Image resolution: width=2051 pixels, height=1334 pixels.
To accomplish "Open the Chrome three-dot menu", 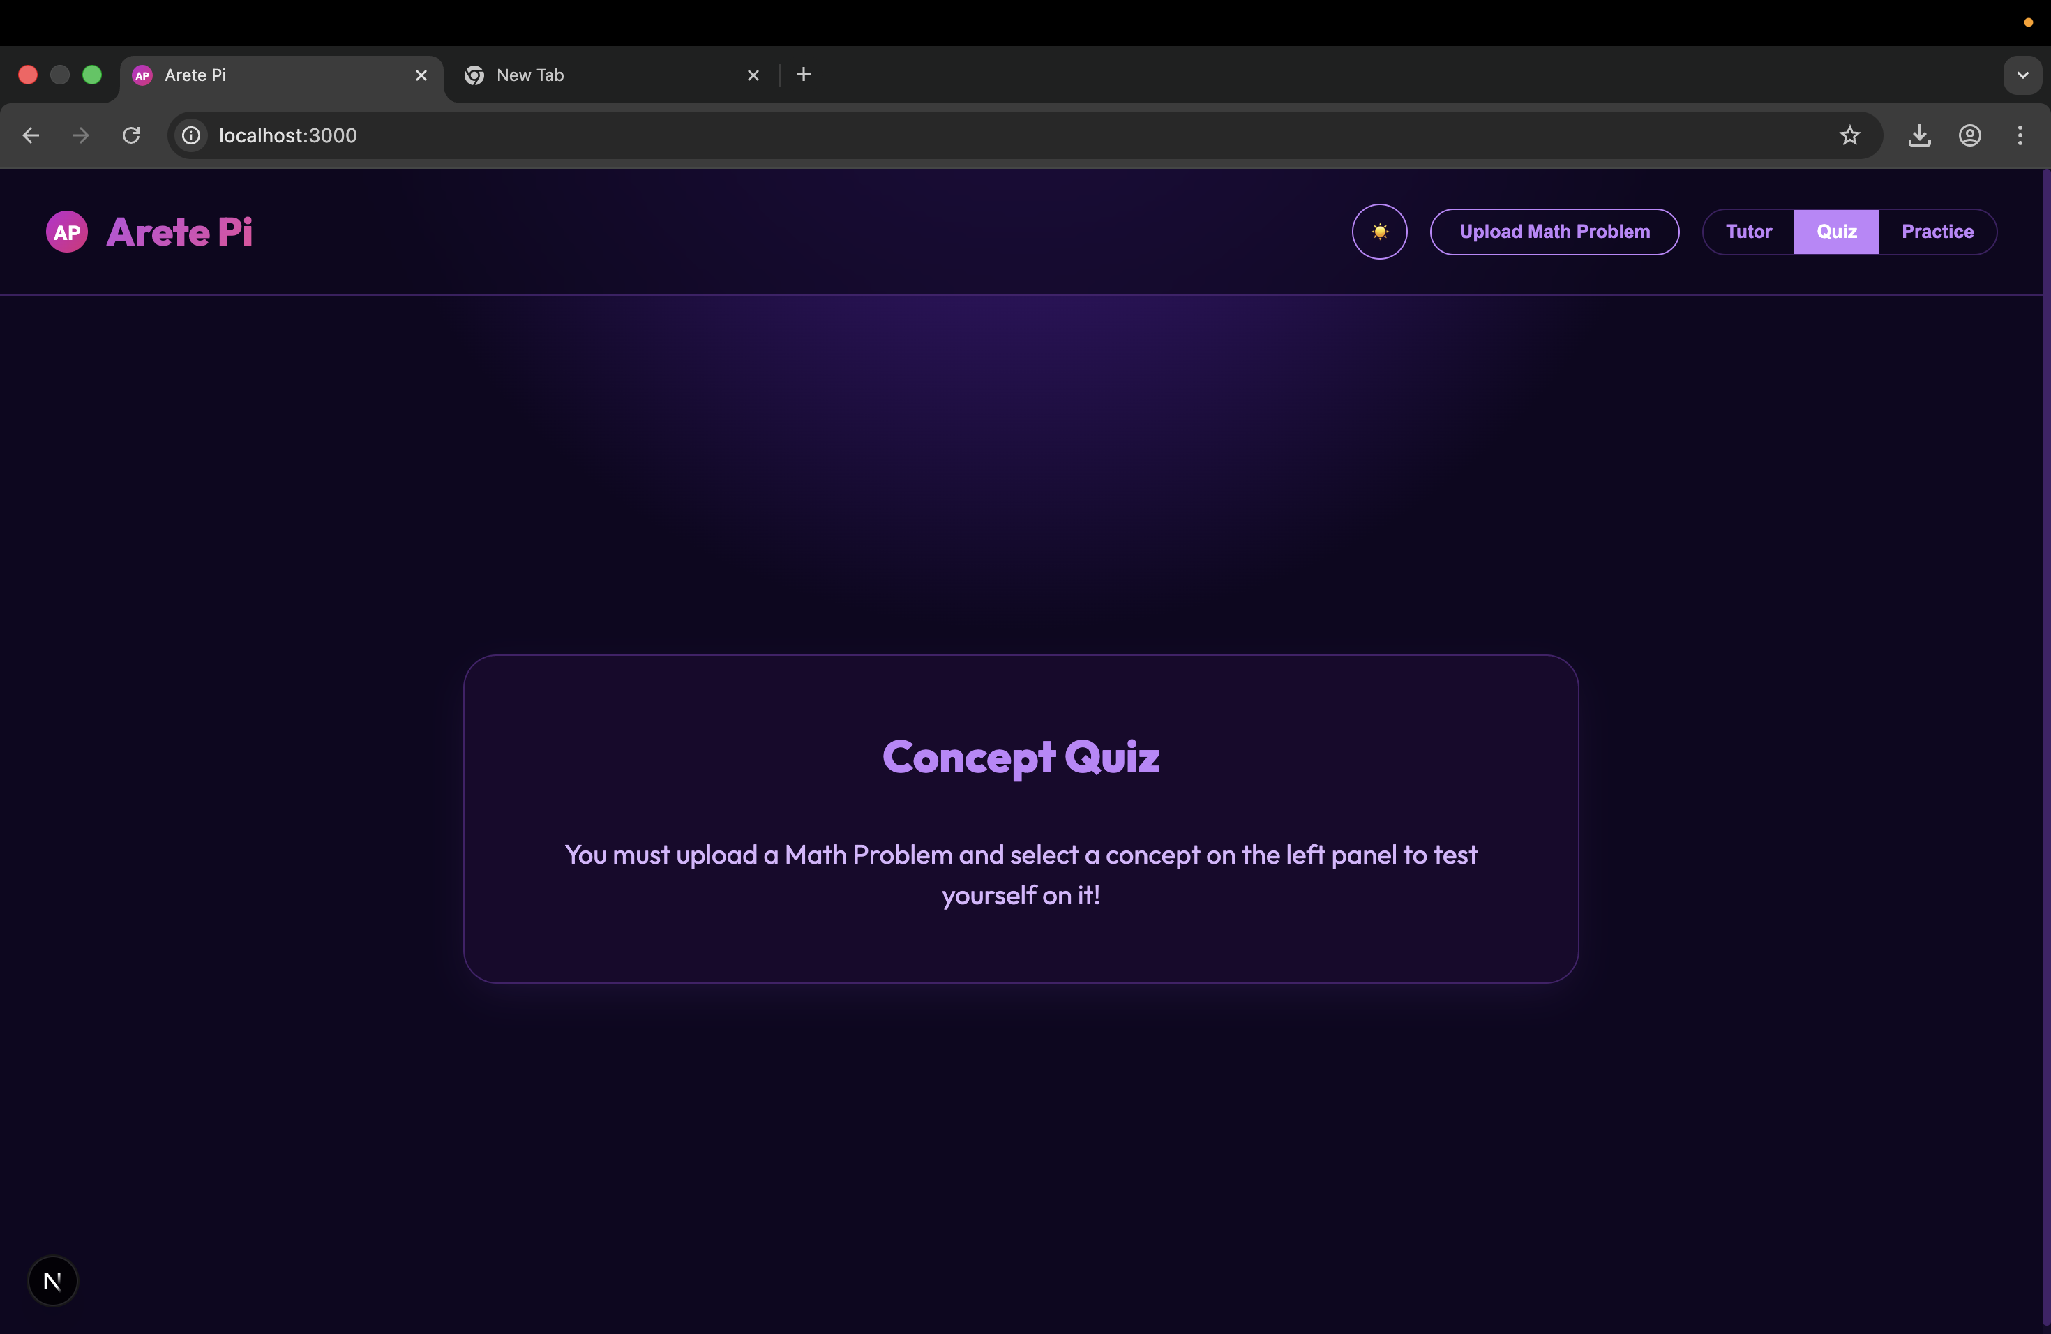I will tap(2019, 135).
